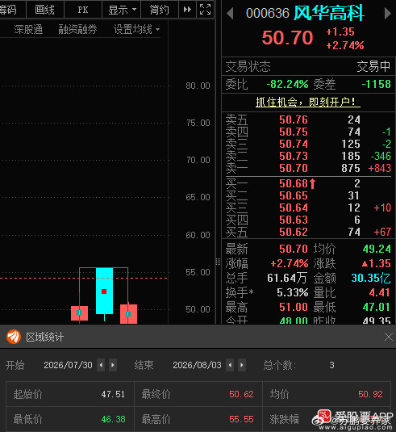Click the 换手 value 5.33%
This screenshot has height=432, width=396.
(x=292, y=292)
